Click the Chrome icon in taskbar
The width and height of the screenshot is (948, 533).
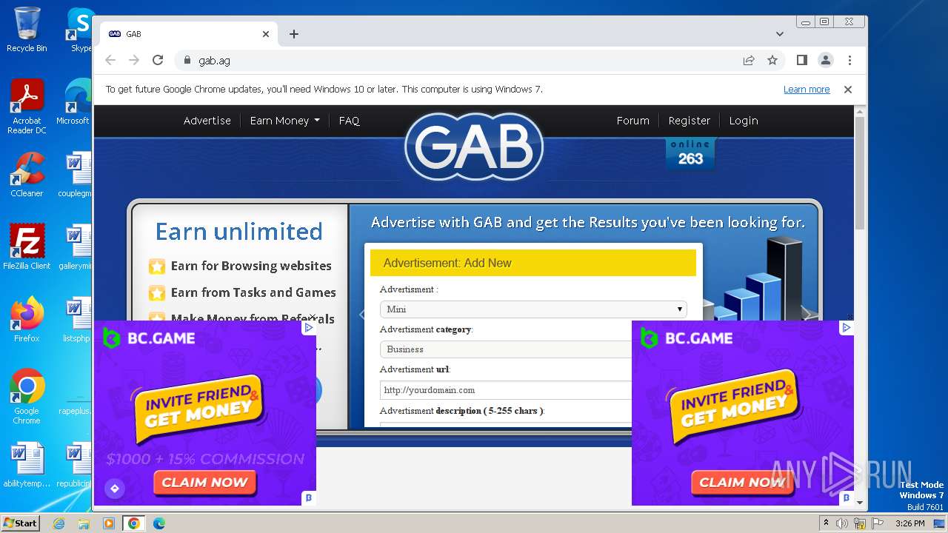pos(133,523)
